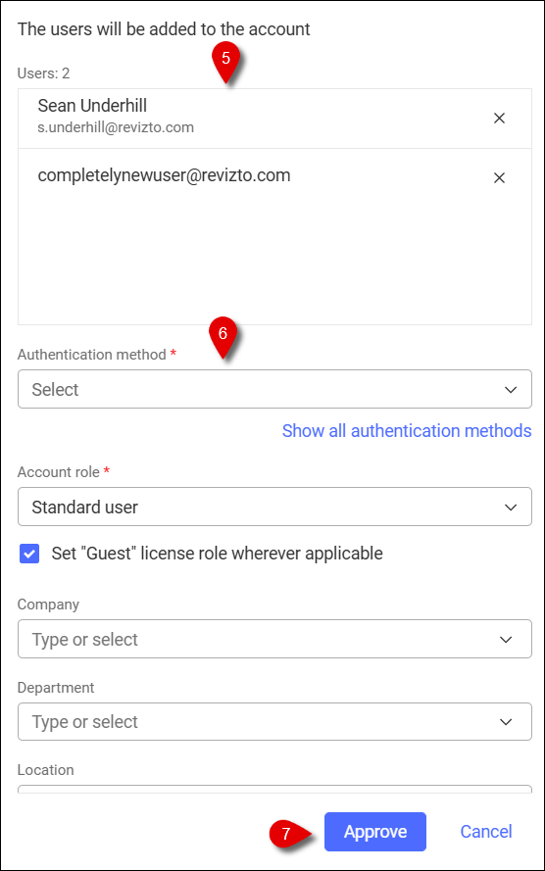The image size is (545, 871).
Task: Open the Authentication method Select dropdown
Action: pos(274,389)
